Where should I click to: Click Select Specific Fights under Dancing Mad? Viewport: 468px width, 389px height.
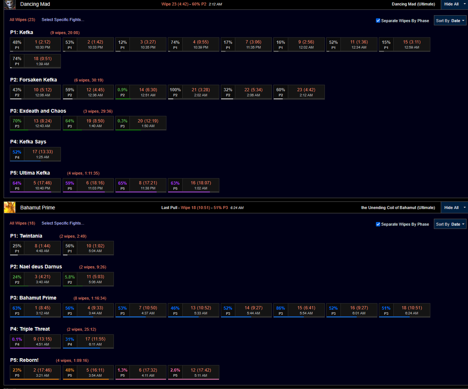63,20
